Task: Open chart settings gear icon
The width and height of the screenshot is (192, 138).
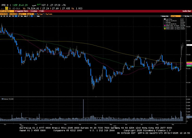Action: pyautogui.click(x=191, y=16)
